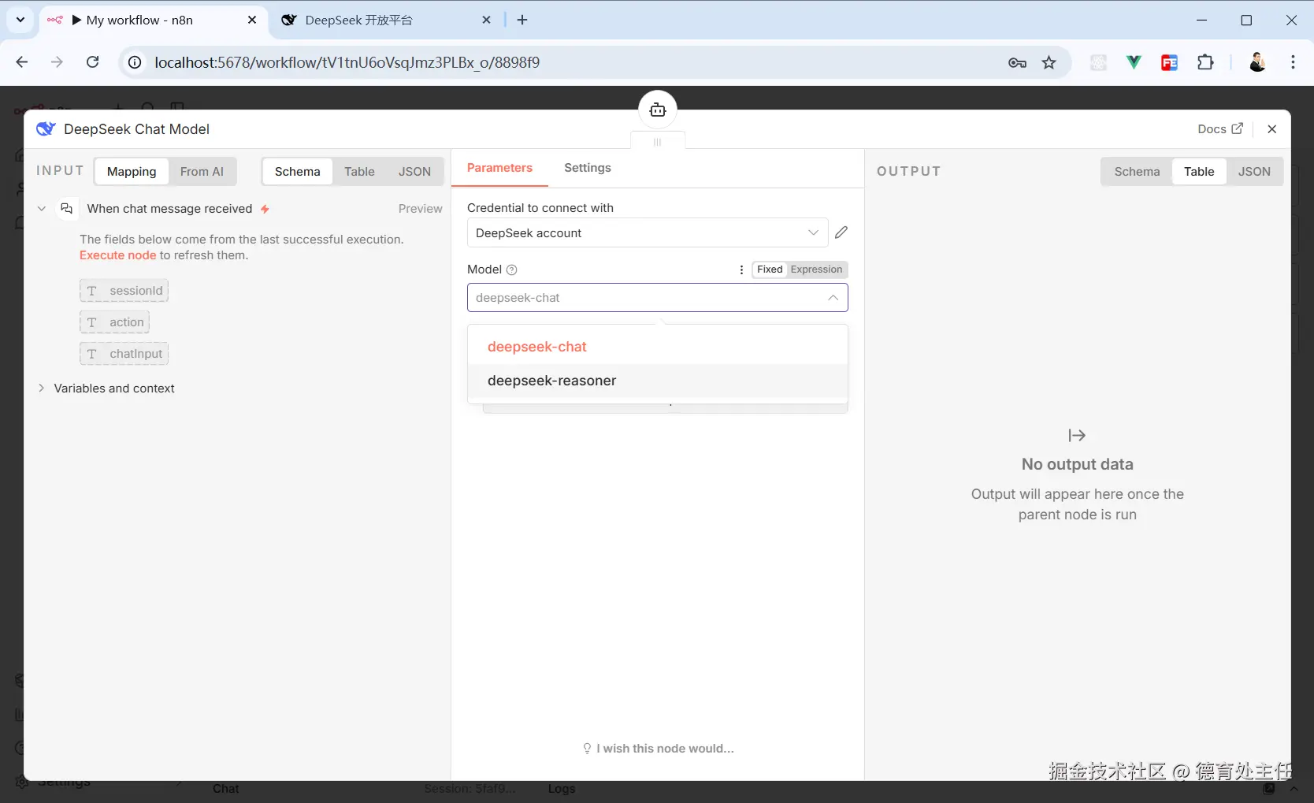The width and height of the screenshot is (1314, 803).
Task: Switch Model field to Expression mode
Action: [816, 270]
